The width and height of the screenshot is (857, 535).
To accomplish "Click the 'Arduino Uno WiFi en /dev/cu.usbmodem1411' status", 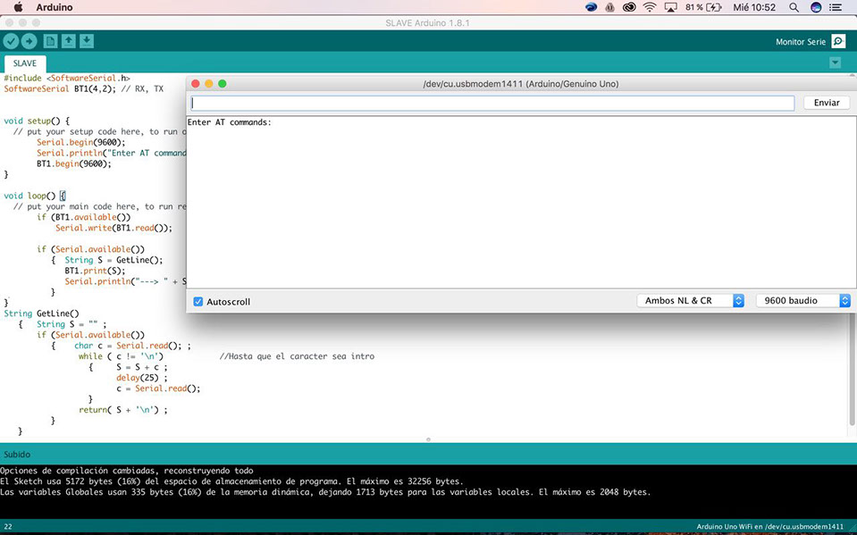I will coord(769,527).
